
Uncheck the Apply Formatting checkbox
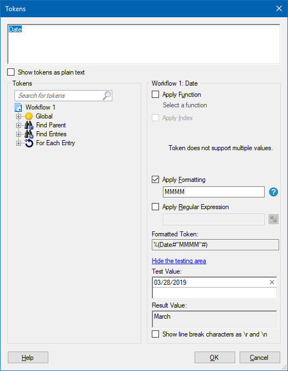(155, 180)
